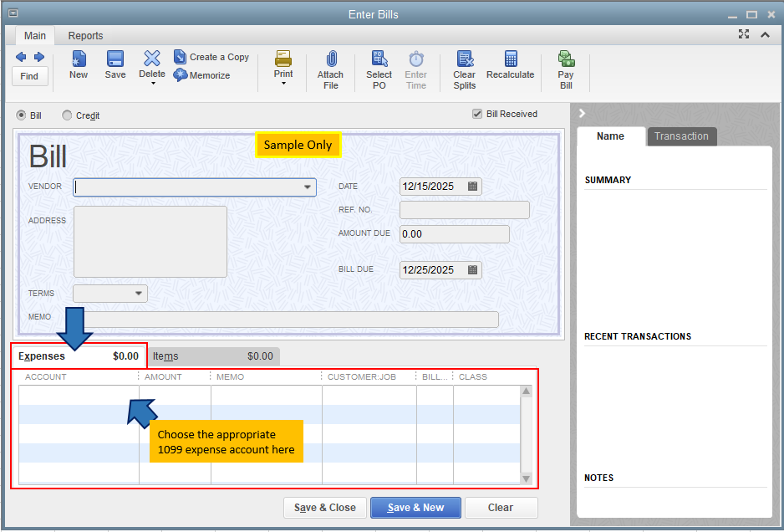The width and height of the screenshot is (784, 532).
Task: Select the Bill radio button
Action: pos(21,115)
